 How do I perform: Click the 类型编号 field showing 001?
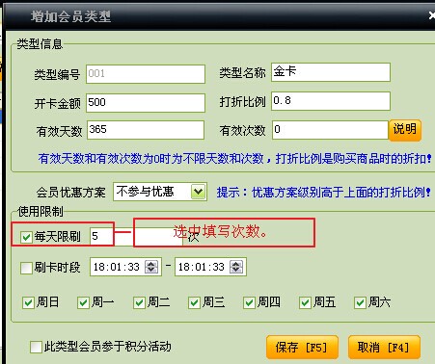[146, 74]
